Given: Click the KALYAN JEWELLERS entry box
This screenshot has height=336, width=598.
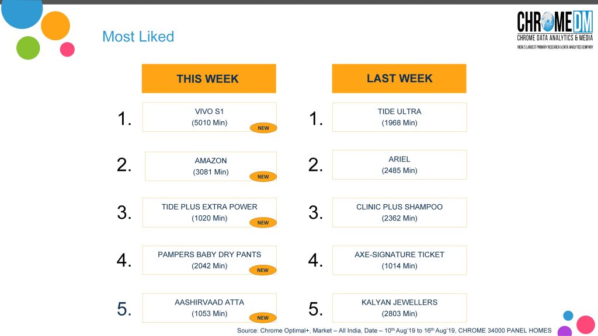Looking at the screenshot, I should pyautogui.click(x=399, y=307).
